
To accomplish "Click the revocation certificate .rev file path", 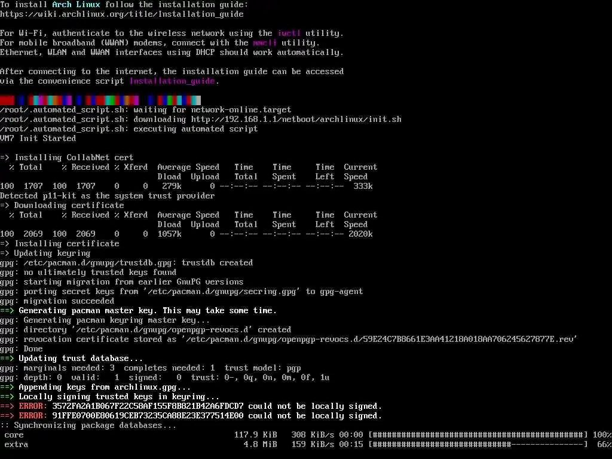I will [x=380, y=339].
